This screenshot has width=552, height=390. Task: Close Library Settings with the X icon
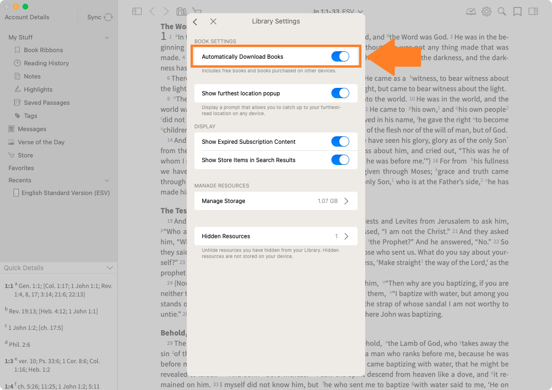[213, 22]
